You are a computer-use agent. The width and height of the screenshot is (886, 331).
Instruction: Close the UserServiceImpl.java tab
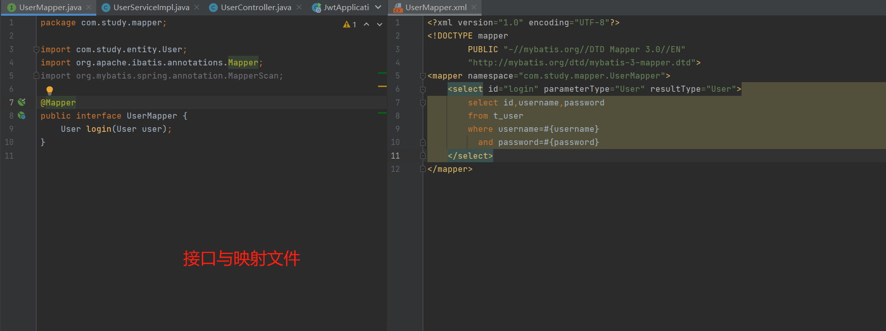(197, 7)
